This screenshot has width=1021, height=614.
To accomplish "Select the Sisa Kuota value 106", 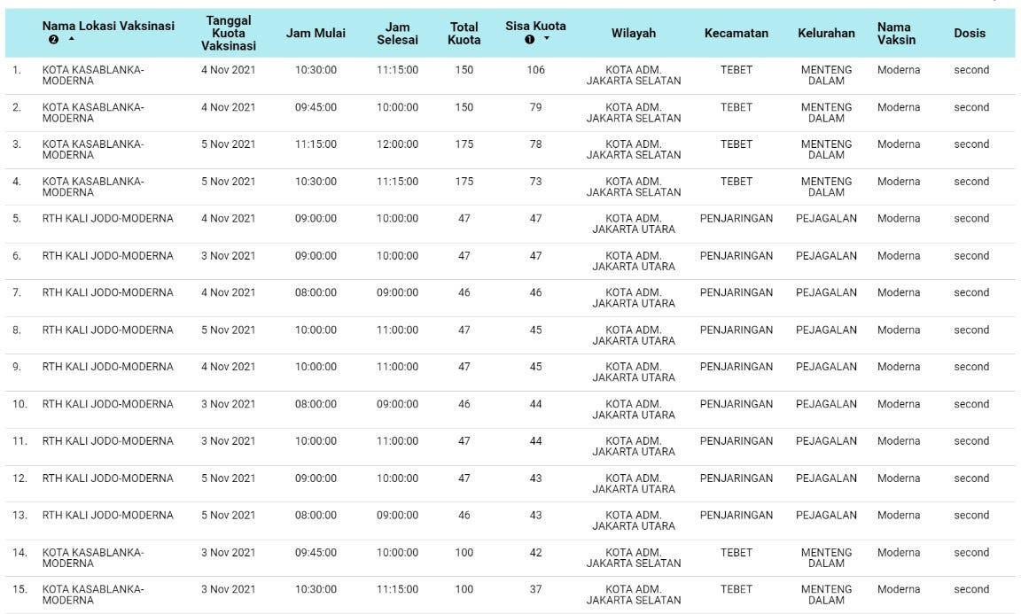I will (536, 70).
